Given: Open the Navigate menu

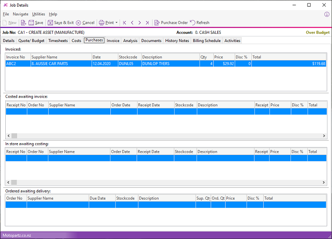Looking at the screenshot, I should pyautogui.click(x=21, y=14).
